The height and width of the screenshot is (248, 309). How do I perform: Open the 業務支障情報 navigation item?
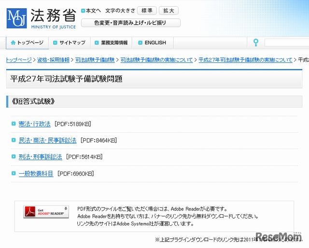click(111, 42)
